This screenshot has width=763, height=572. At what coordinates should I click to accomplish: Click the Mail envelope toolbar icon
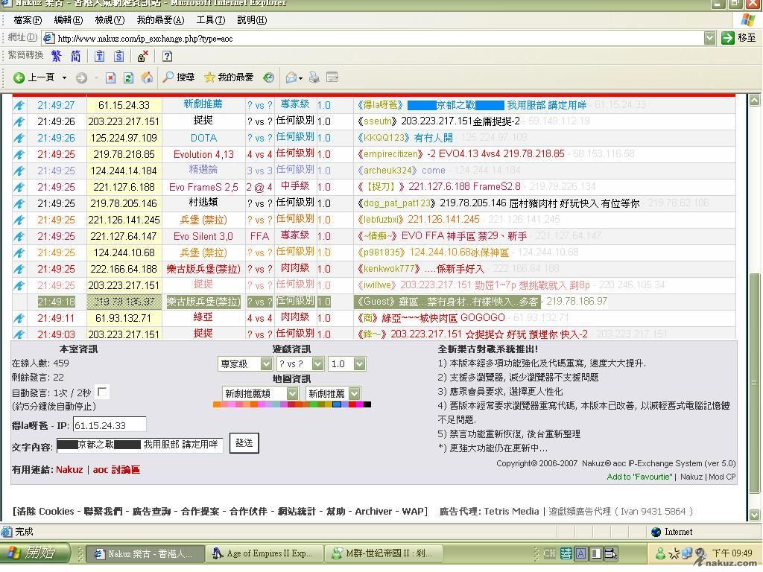tap(291, 77)
